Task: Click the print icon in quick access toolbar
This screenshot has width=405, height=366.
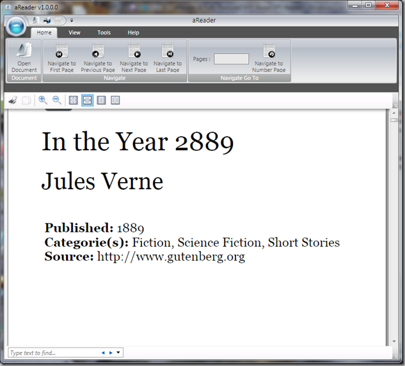Action: 47,20
